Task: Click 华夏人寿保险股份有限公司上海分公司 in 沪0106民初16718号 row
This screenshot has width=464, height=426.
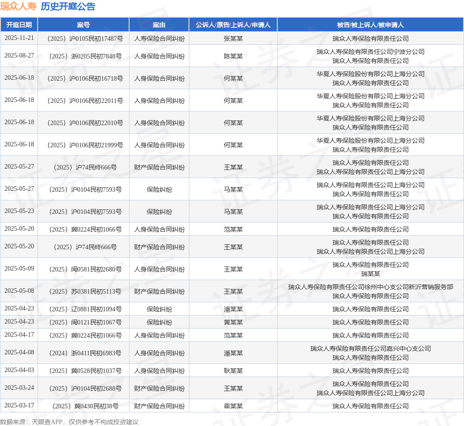Action: [371, 74]
